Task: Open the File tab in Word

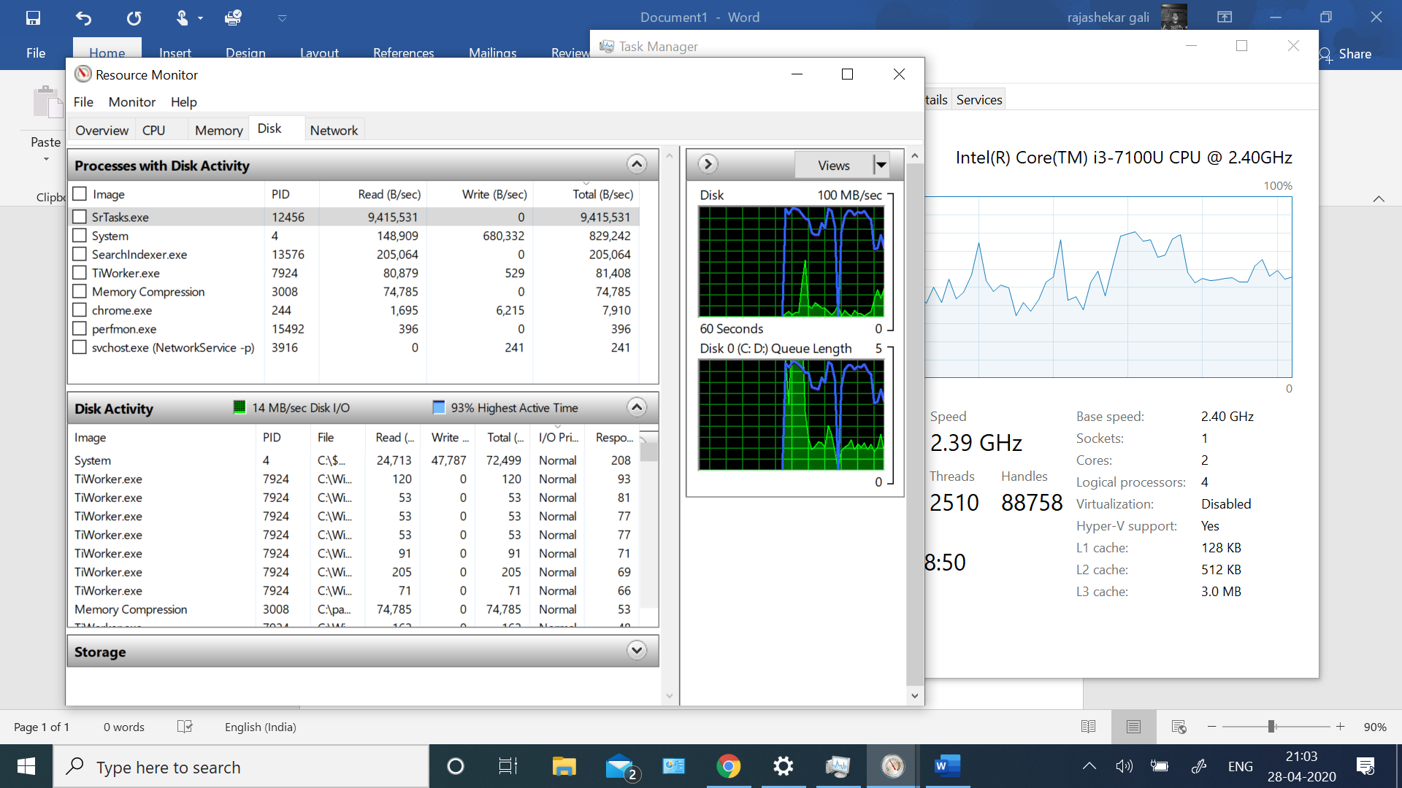Action: (36, 53)
